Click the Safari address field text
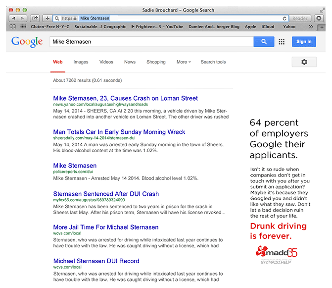 [x=95, y=18]
